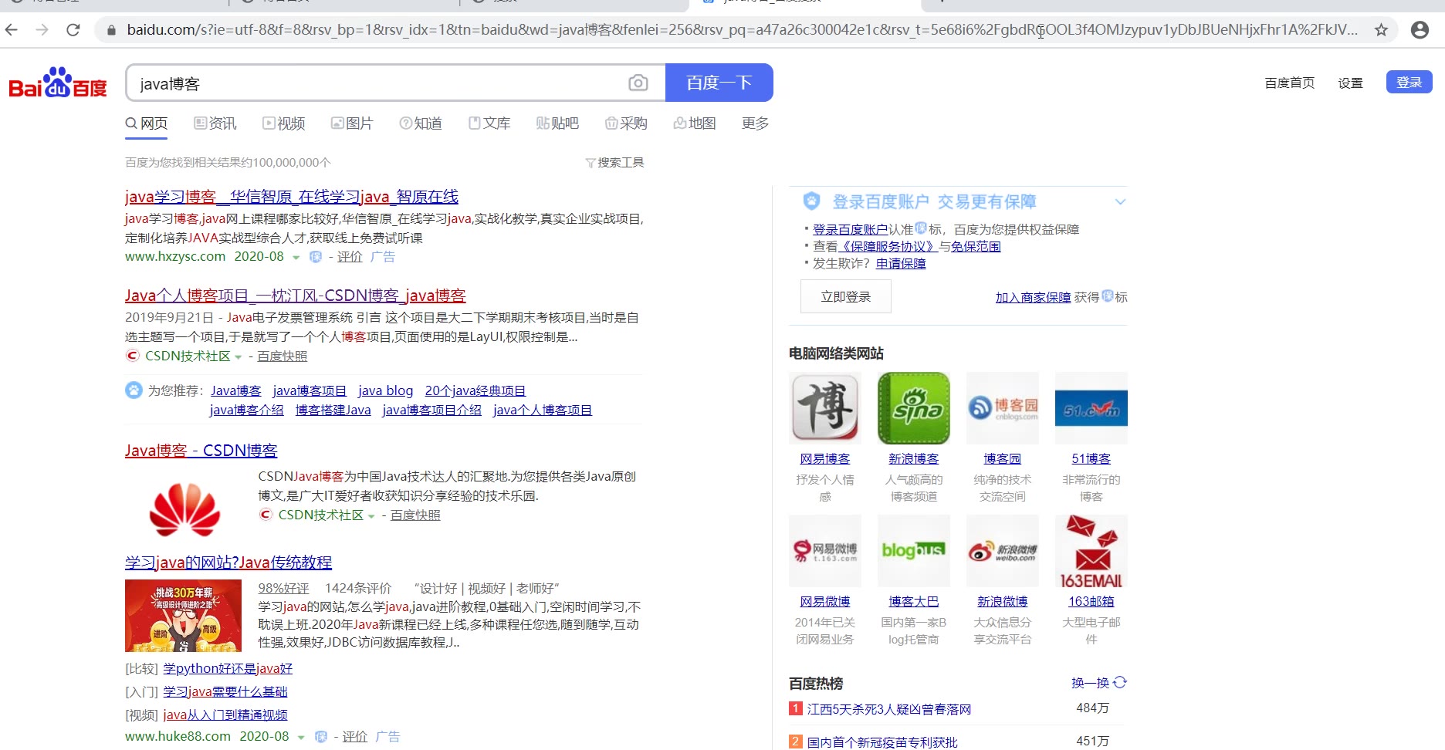Open the blogbus 博客大巴 icon
The width and height of the screenshot is (1445, 750).
pyautogui.click(x=913, y=551)
